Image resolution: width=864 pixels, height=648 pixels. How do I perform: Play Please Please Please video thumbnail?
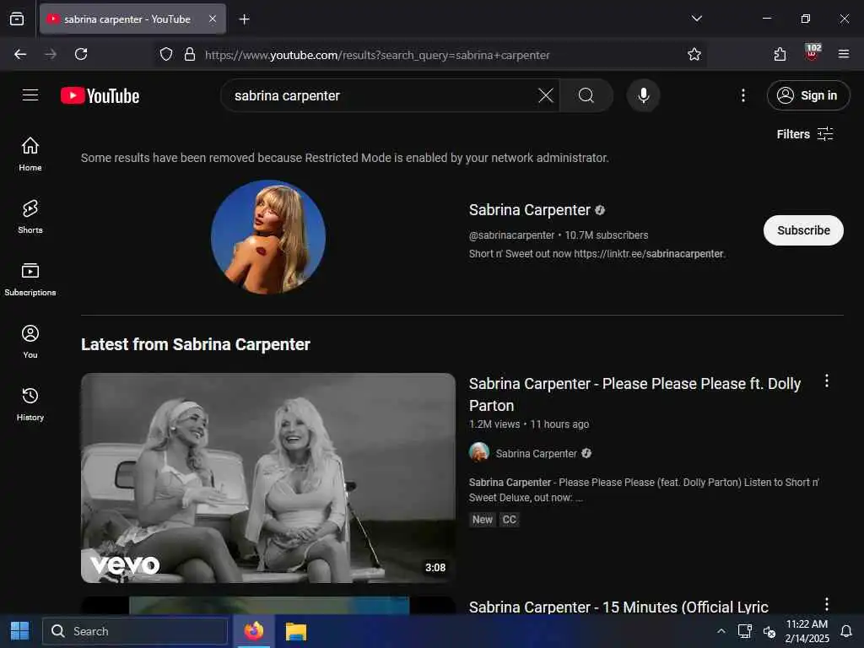click(268, 478)
